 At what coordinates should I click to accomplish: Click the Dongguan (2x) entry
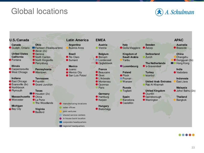(x=185, y=60)
